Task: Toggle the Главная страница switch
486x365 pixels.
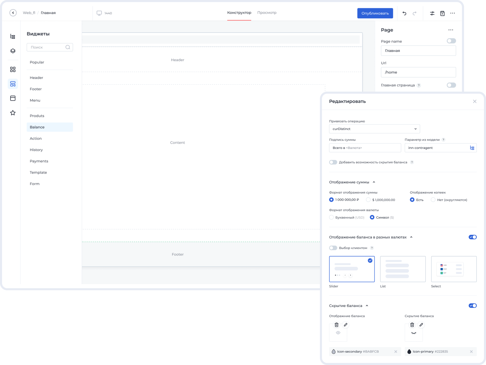Action: click(451, 85)
